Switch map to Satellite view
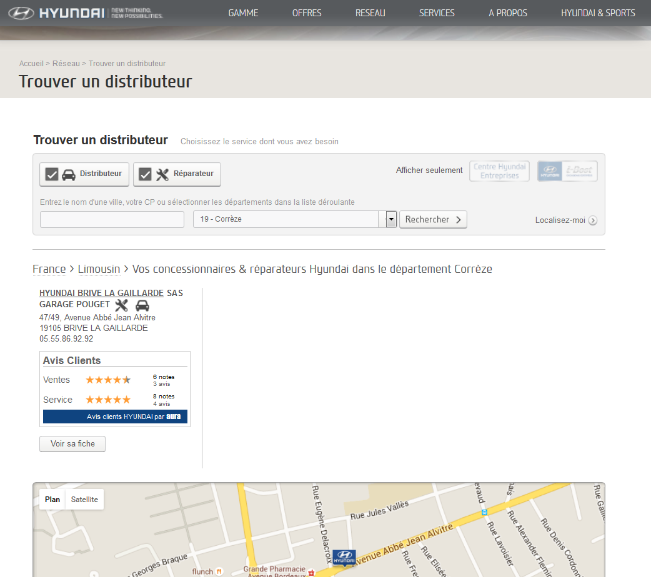Image resolution: width=651 pixels, height=577 pixels. coord(84,500)
